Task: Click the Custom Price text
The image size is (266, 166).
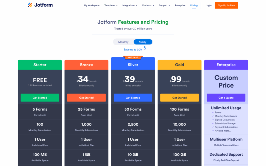Action: [226, 81]
